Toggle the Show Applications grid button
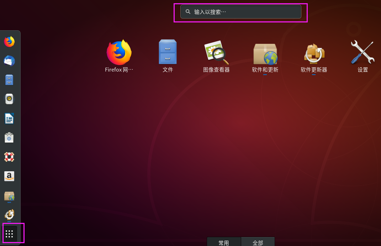Screen dimensions: 381x246 [9, 234]
